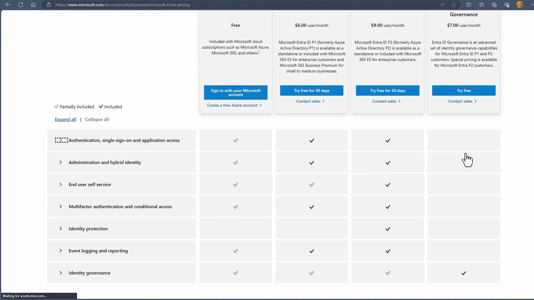View site info via the padlock icon
Viewport: 534px width, 300px height.
pyautogui.click(x=49, y=5)
